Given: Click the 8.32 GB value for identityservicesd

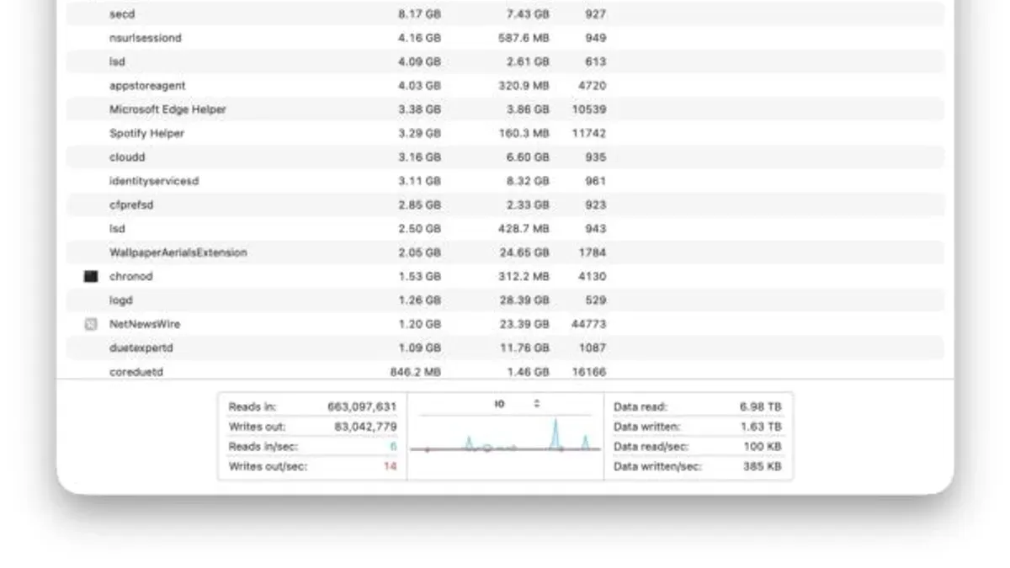Looking at the screenshot, I should click(529, 181).
